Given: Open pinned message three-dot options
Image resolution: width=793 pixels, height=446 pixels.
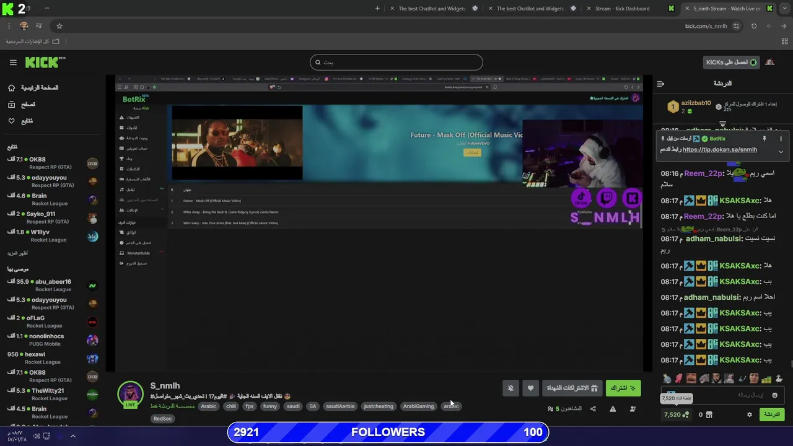Looking at the screenshot, I should point(781,139).
